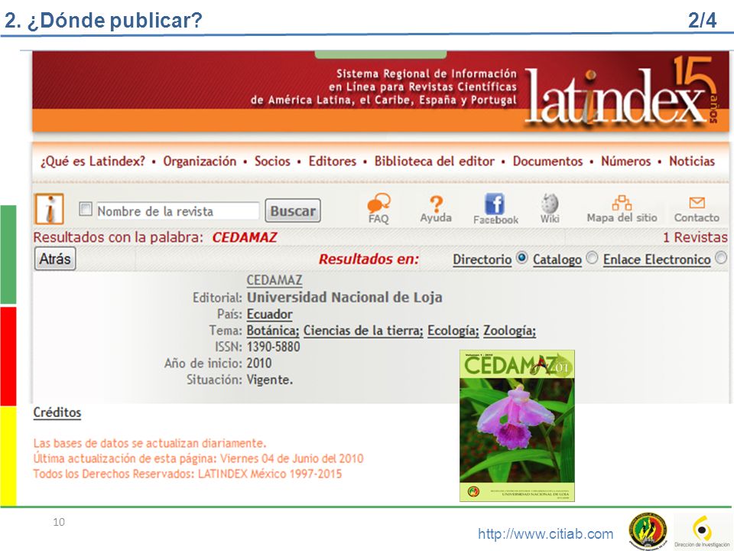734x551 pixels.
Task: Click the Última actualización date line
Action: (x=198, y=458)
